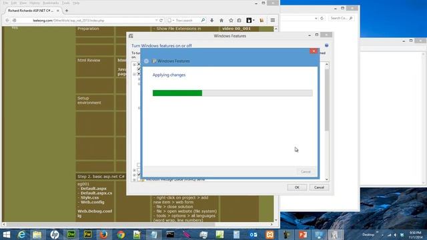The height and width of the screenshot is (240, 427).
Task: Click the refresh icon in background Explorer window
Action: (x=322, y=18)
